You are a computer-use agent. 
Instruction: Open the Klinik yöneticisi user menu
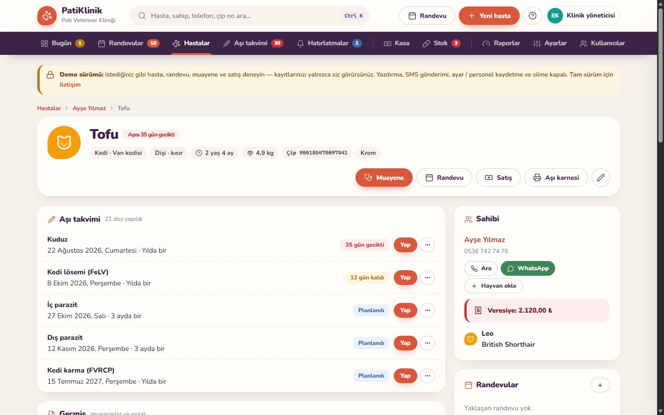583,16
